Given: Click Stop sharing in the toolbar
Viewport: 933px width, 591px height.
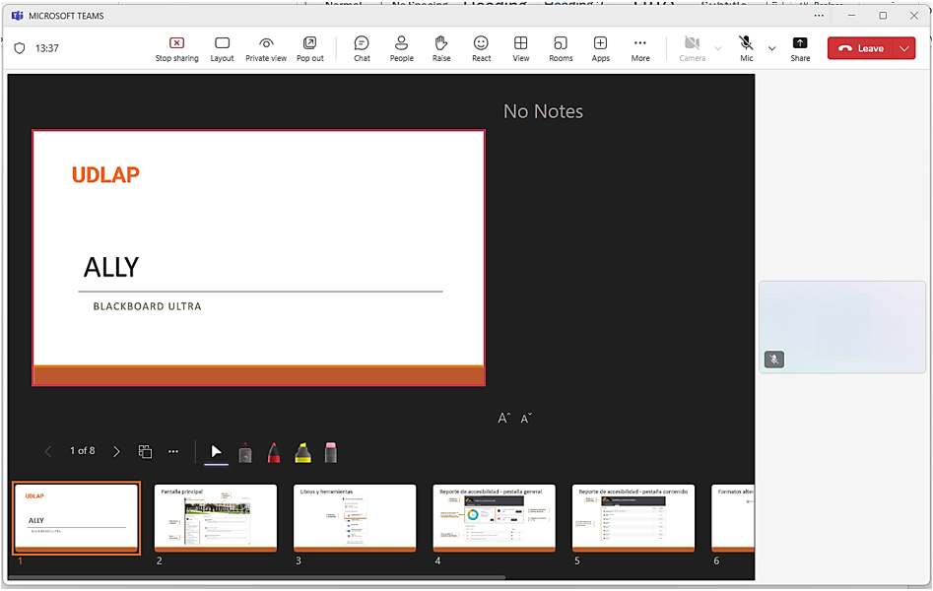Looking at the screenshot, I should (176, 48).
